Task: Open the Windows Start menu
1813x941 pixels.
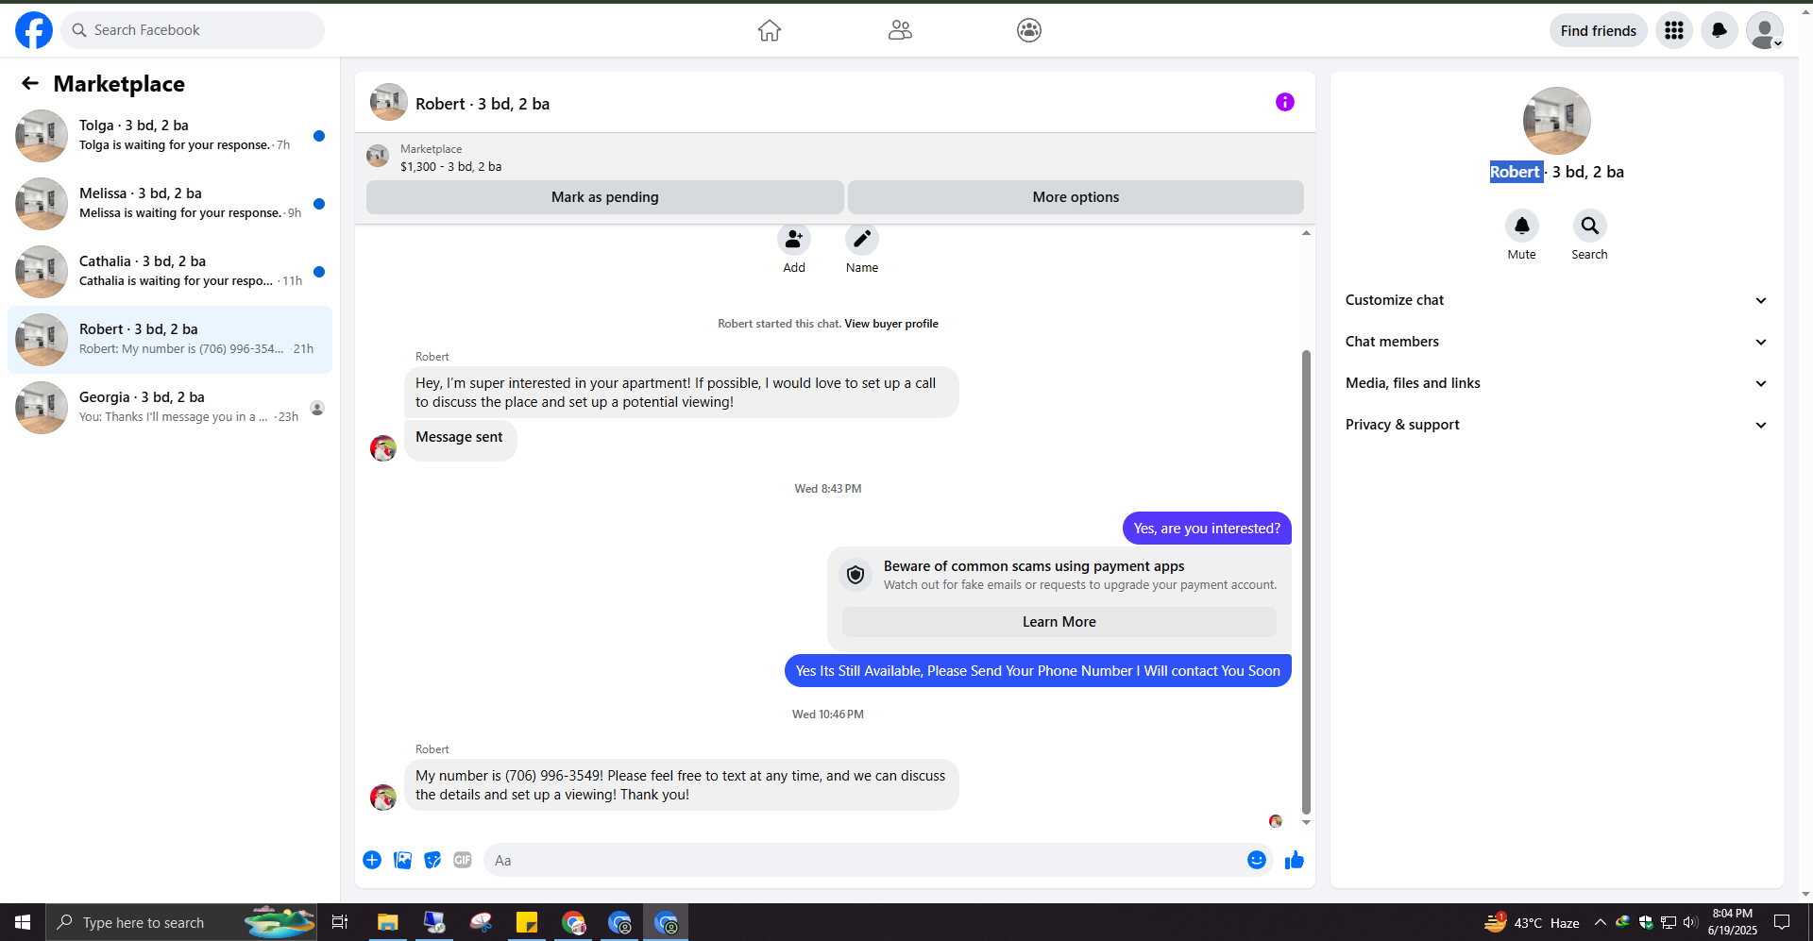Action: 23,922
